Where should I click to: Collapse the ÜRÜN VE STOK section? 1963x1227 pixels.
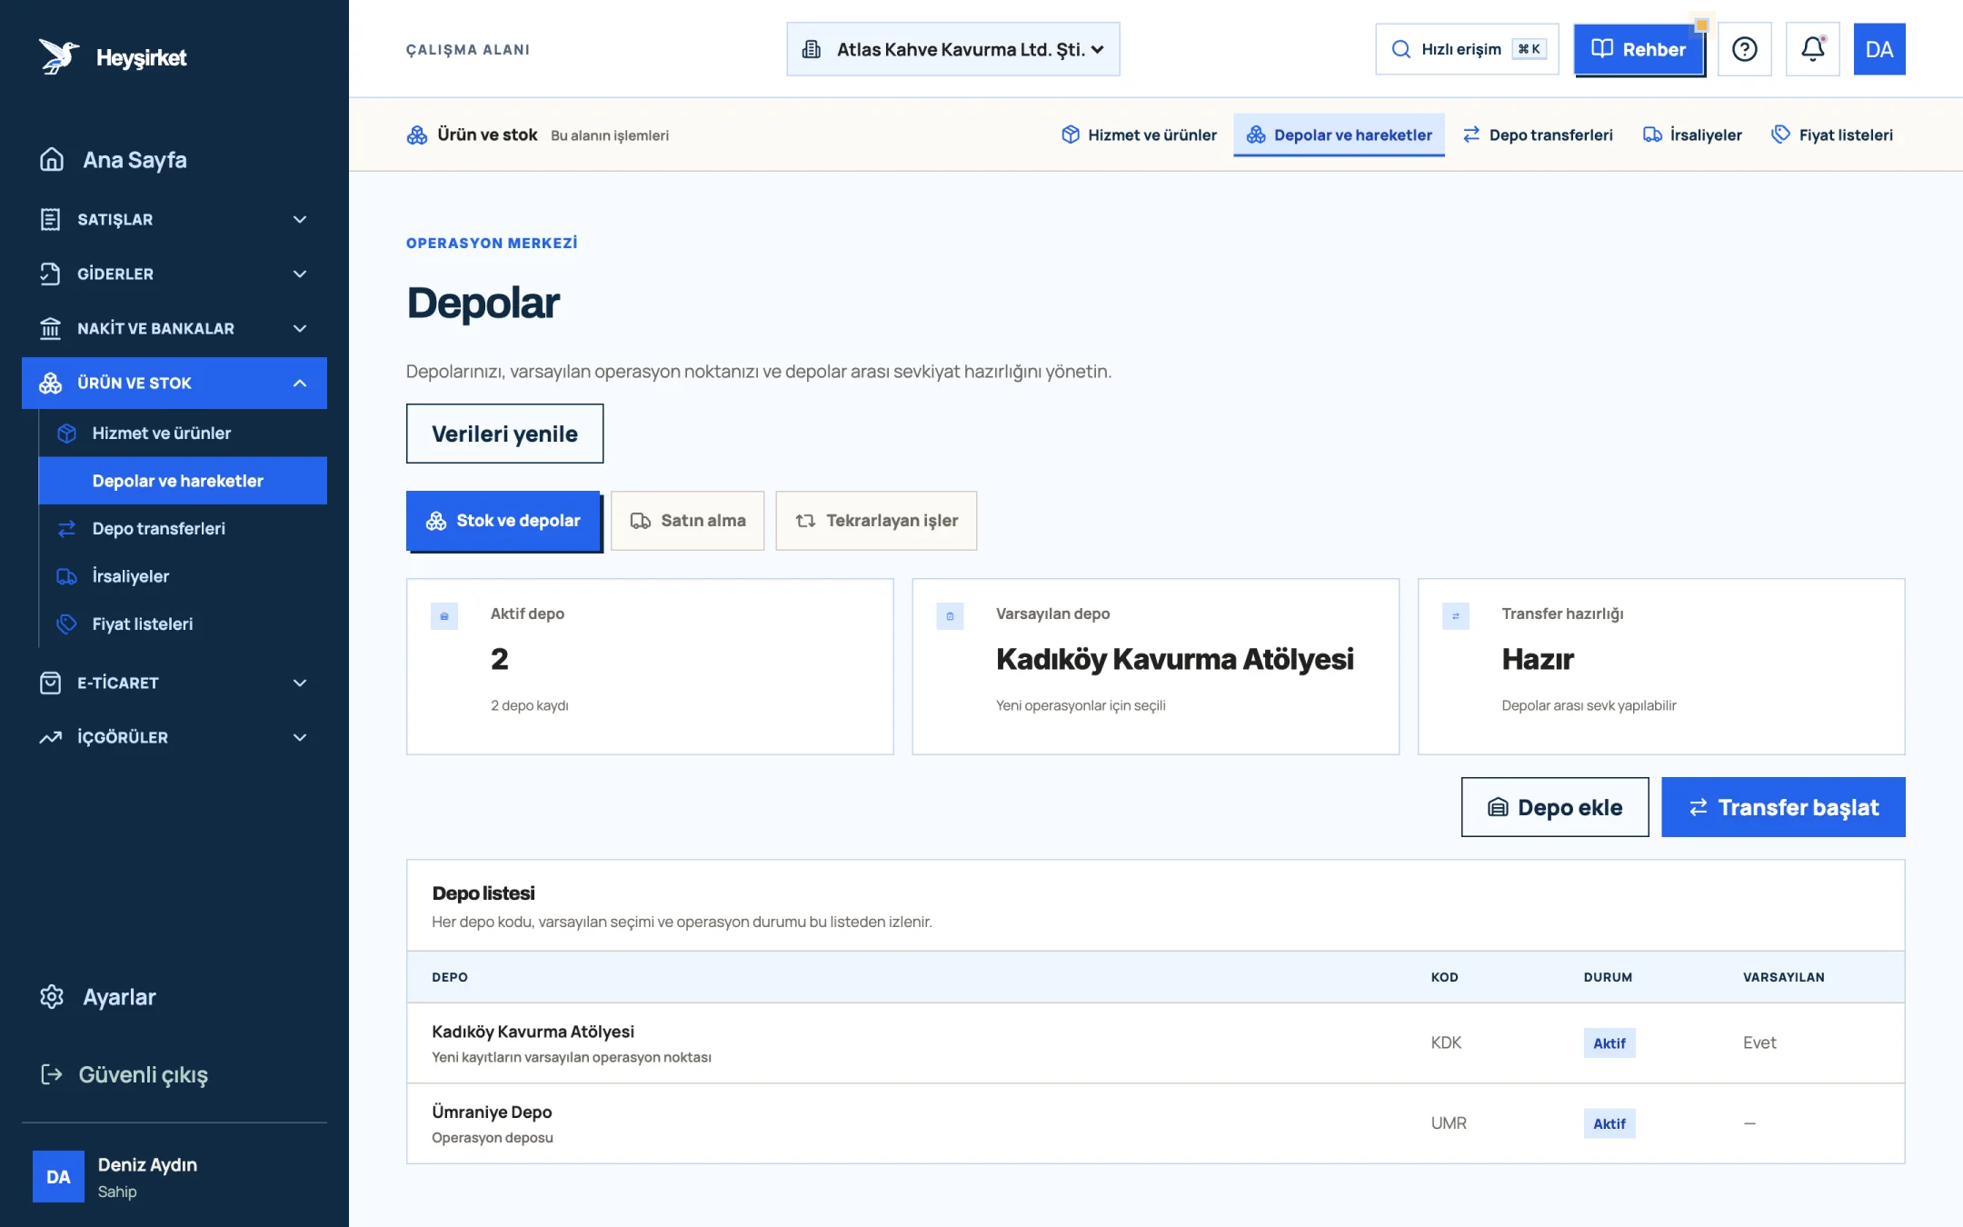(174, 383)
